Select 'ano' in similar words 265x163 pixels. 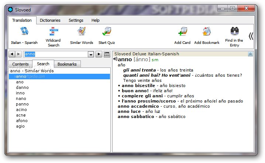coord(20,82)
